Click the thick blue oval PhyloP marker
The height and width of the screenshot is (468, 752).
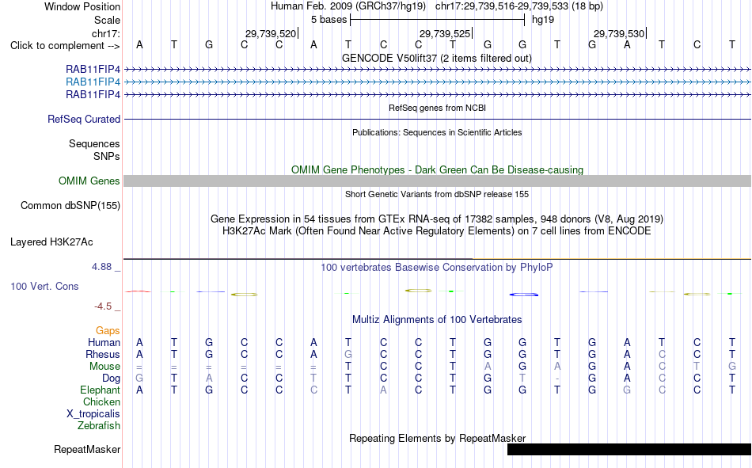(524, 295)
